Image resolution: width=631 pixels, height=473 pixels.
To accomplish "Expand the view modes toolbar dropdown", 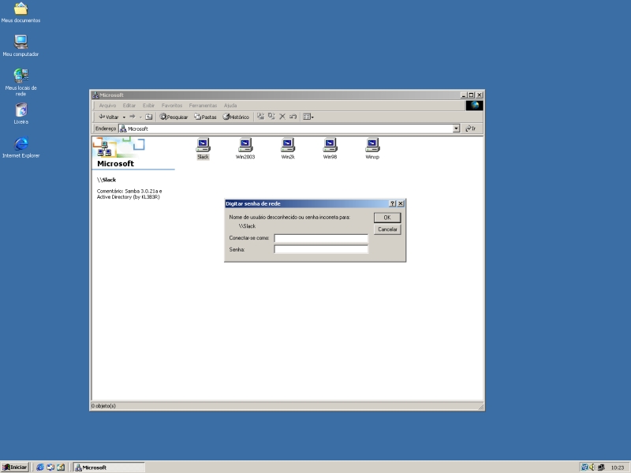I will 312,117.
